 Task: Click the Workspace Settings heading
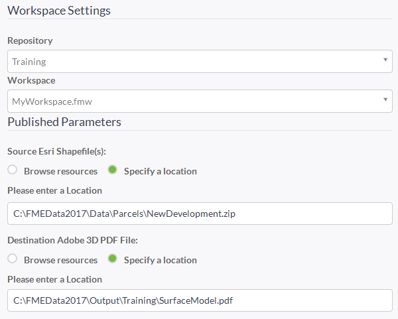[x=59, y=11]
